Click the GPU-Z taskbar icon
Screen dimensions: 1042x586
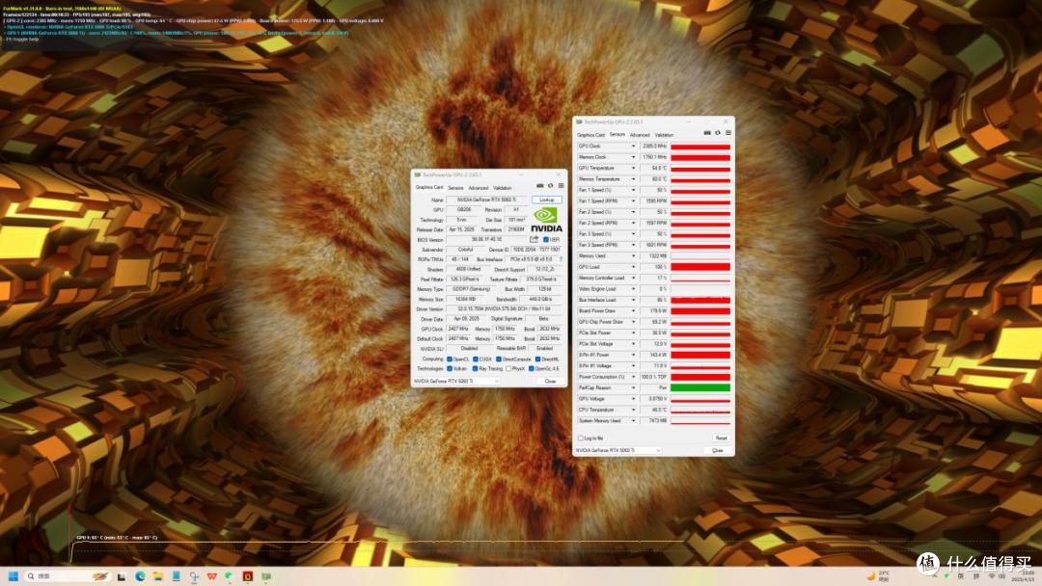[266, 576]
